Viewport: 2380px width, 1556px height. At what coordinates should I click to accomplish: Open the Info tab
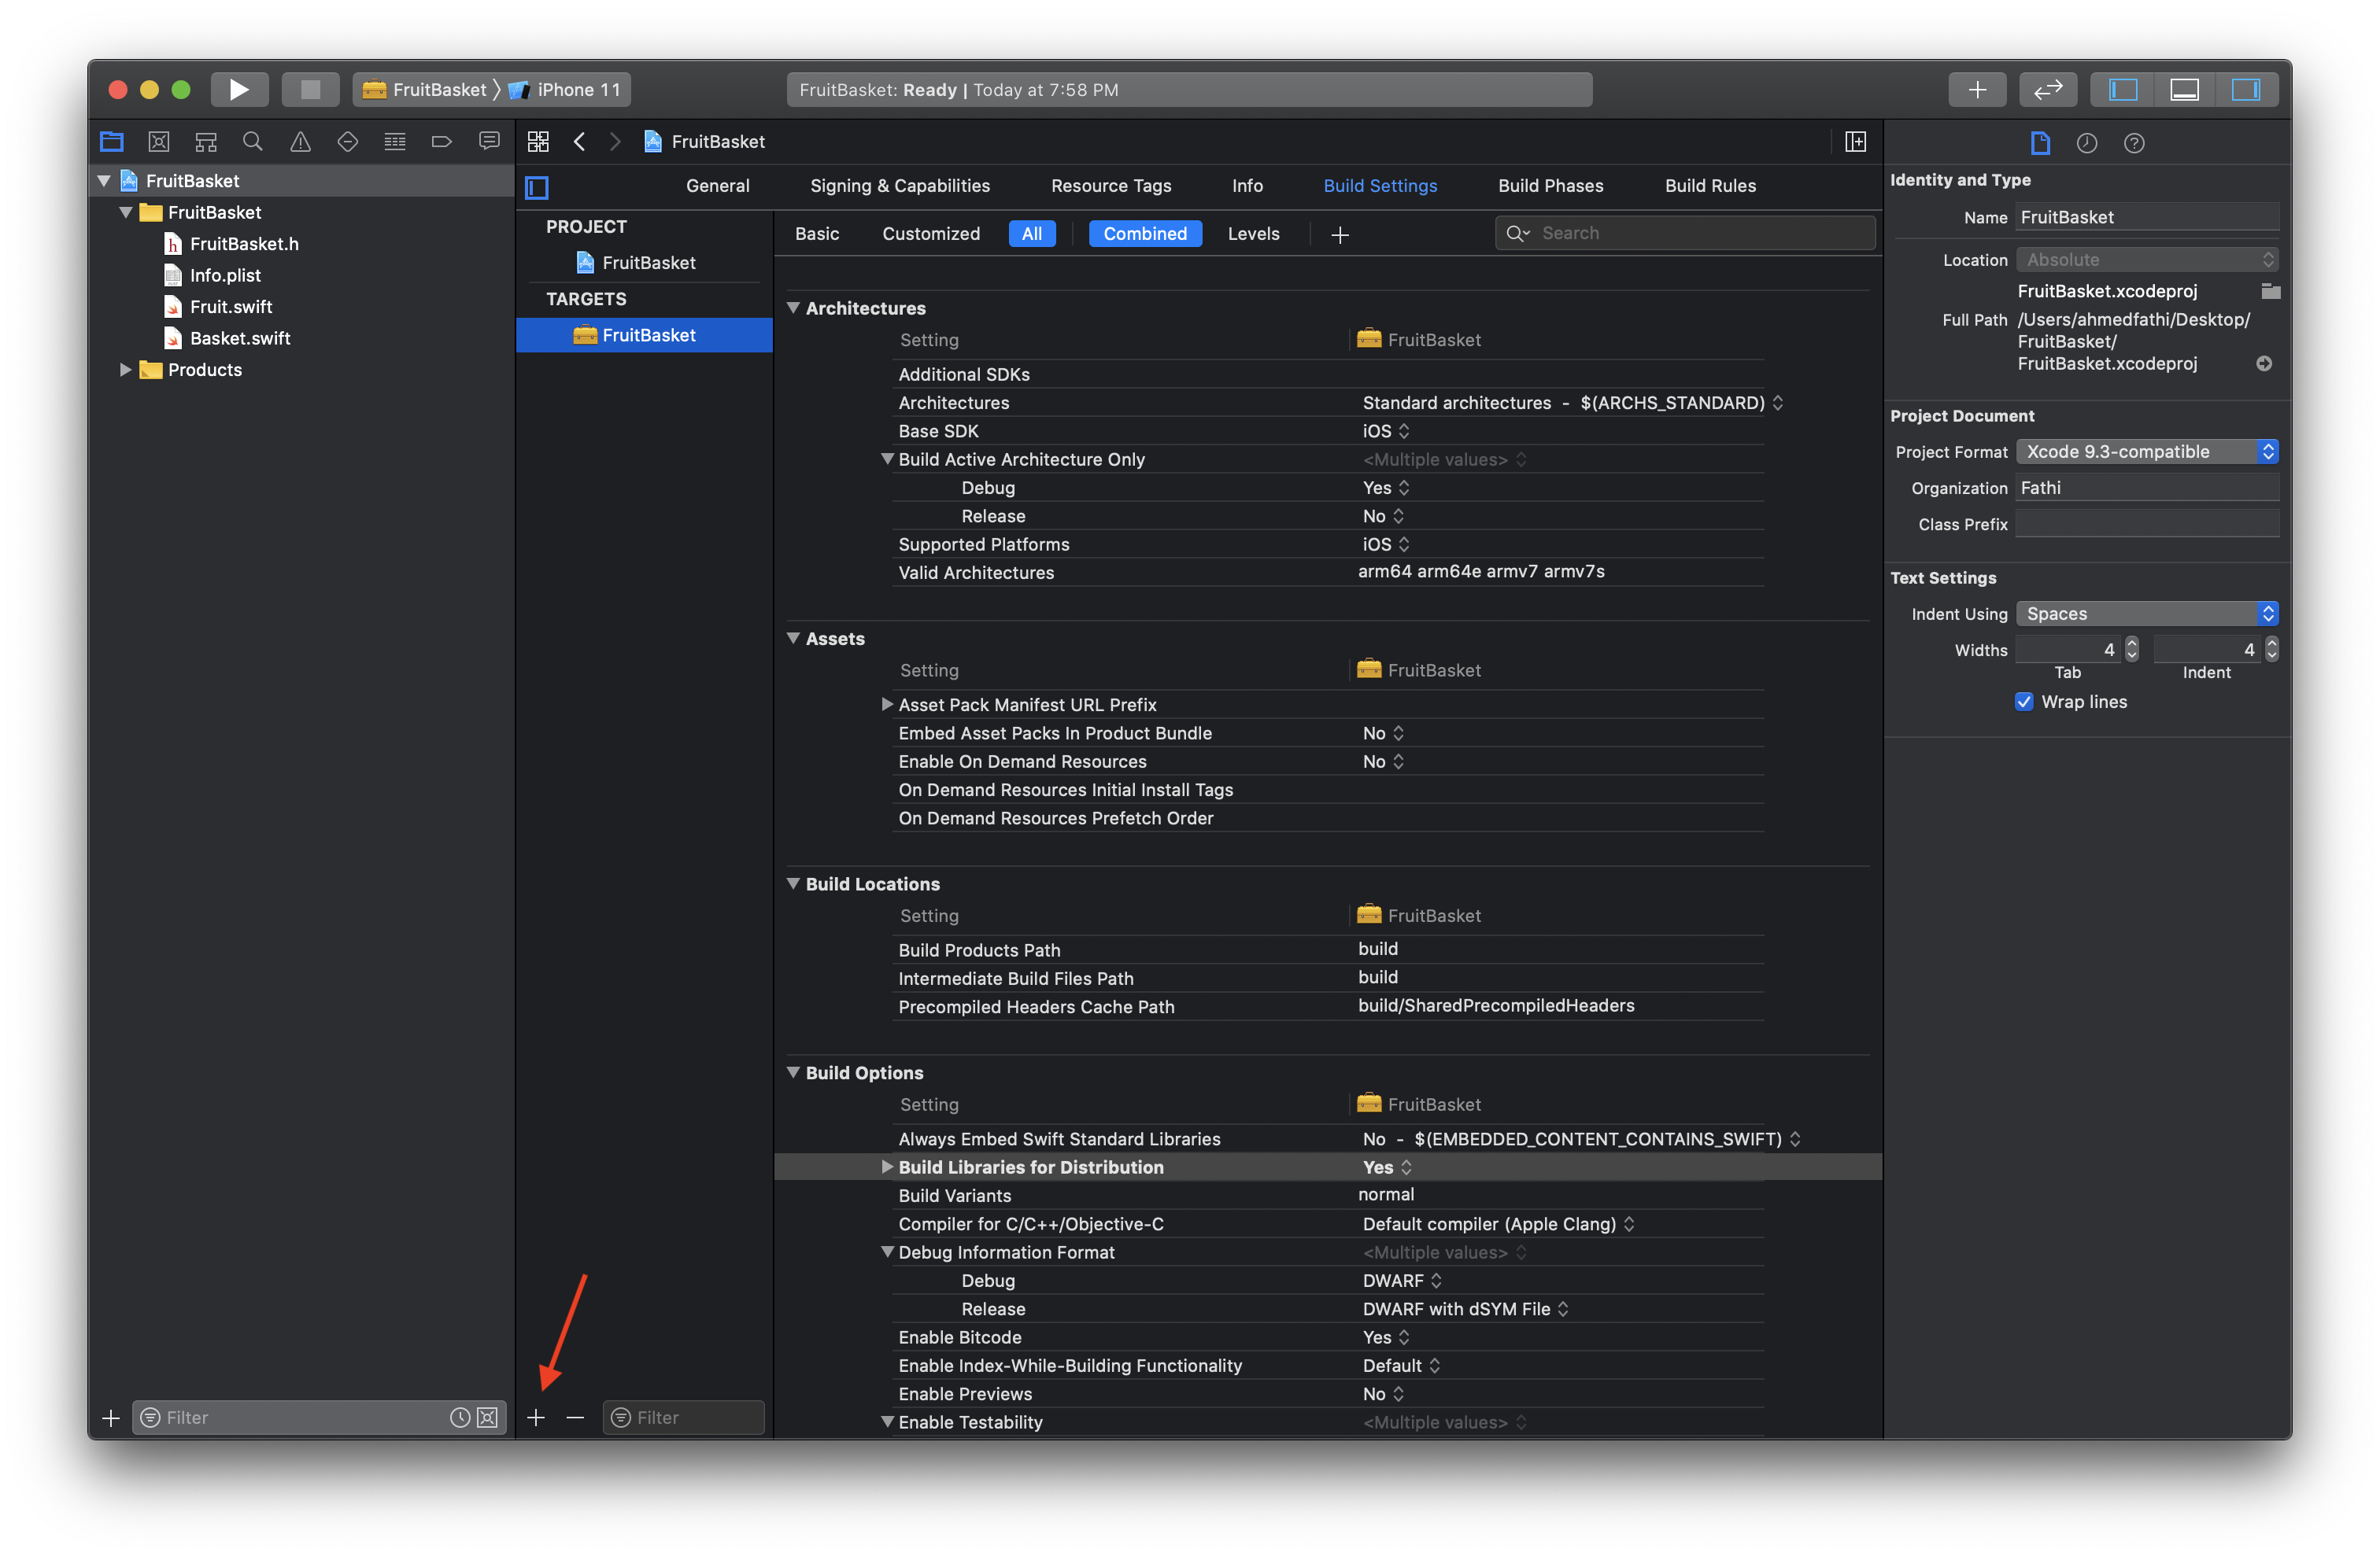1247,186
